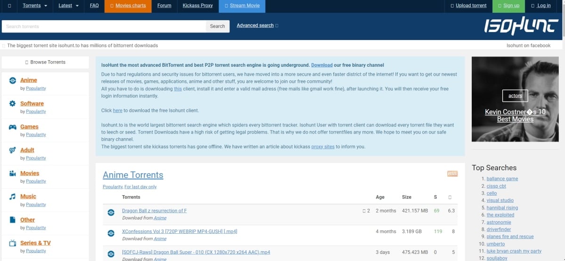Open Movies charts tab

(128, 6)
